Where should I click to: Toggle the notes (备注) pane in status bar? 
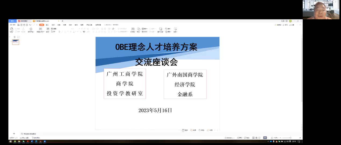pos(247,138)
